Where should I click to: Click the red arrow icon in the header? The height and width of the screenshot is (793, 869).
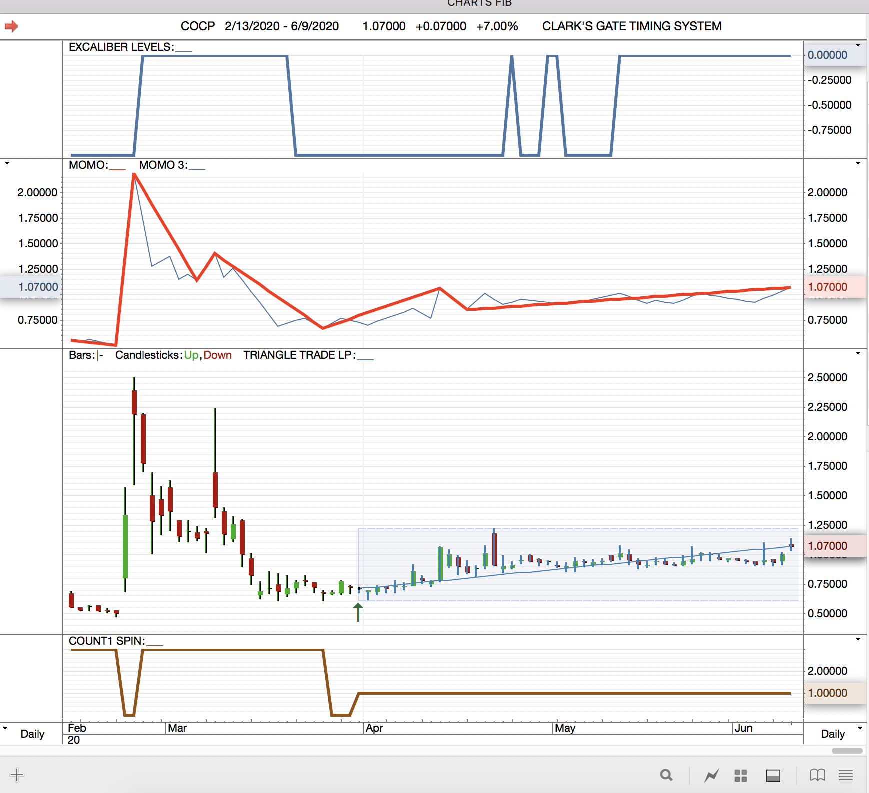click(x=11, y=26)
